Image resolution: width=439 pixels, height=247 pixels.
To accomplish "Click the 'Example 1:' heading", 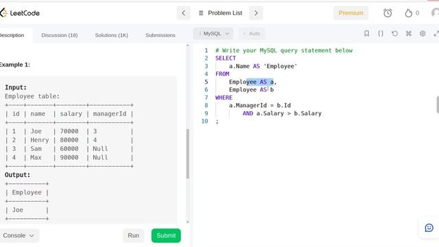I will coord(15,64).
